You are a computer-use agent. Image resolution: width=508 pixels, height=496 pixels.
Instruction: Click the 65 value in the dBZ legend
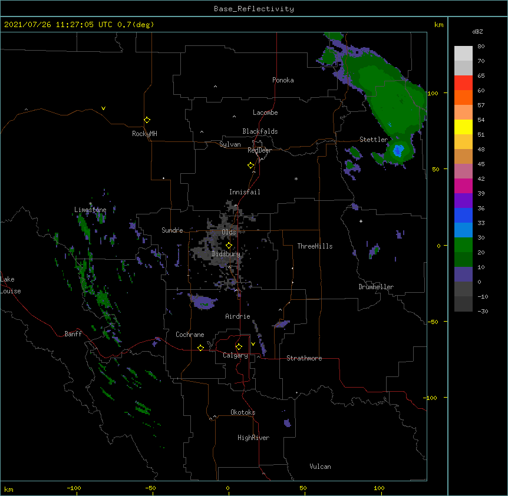point(481,75)
